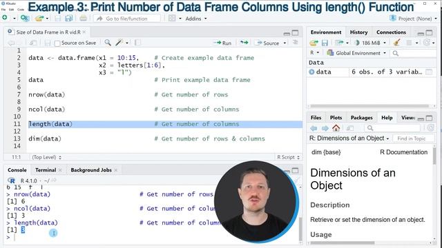
Task: Expand the Global Environment dropdown
Action: pos(357,53)
